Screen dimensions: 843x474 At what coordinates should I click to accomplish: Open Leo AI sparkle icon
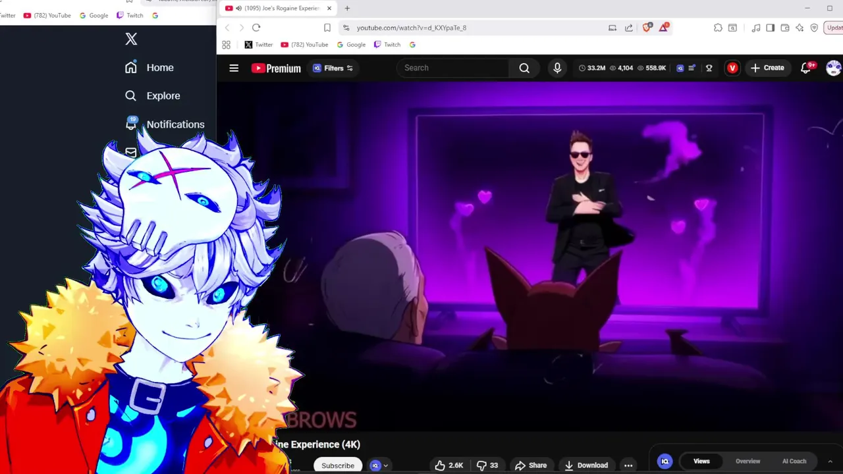(800, 28)
